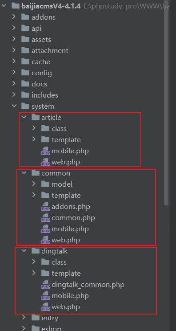The height and width of the screenshot is (331, 176).
Task: Expand the api folder chevron
Action: 14,28
